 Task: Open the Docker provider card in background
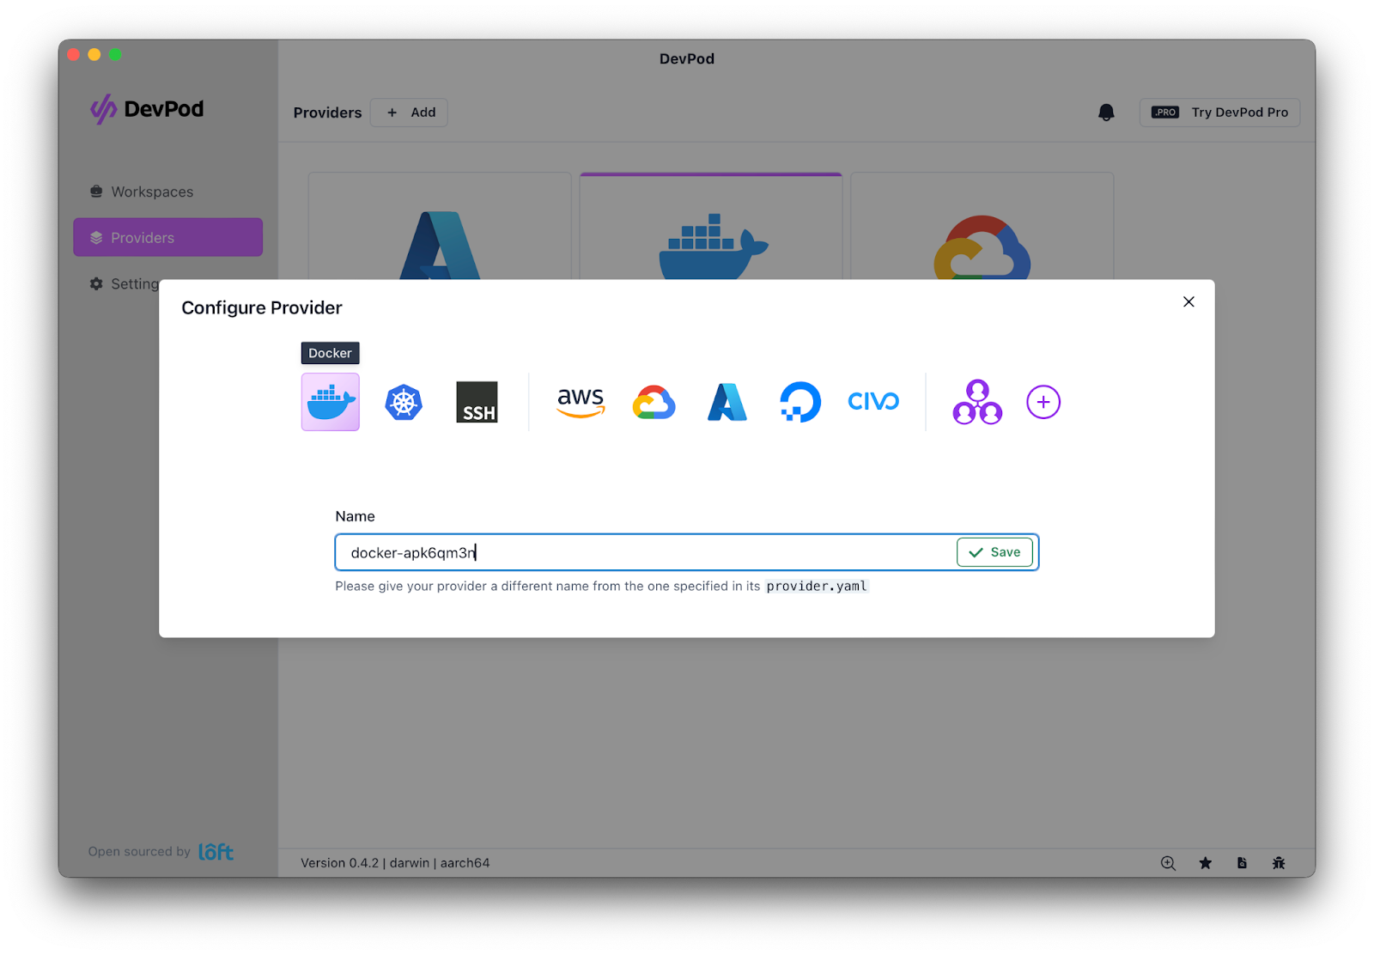point(711,226)
